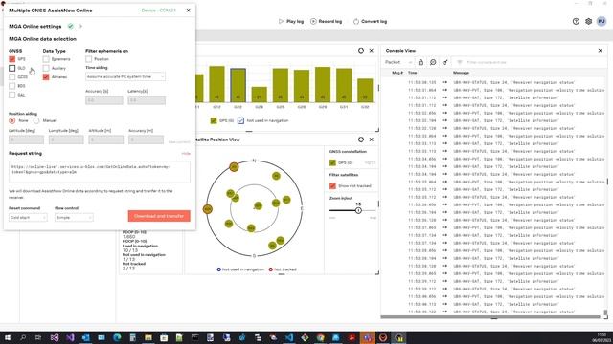
Task: Open the Reset command dropdown
Action: tap(28, 217)
